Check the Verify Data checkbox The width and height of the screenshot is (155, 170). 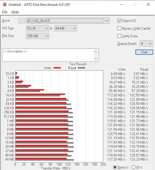tap(119, 36)
